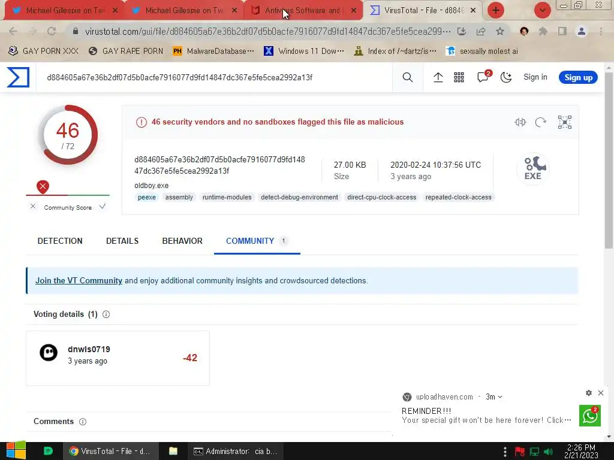
Task: Switch to the DETECTION tab
Action: 60,241
